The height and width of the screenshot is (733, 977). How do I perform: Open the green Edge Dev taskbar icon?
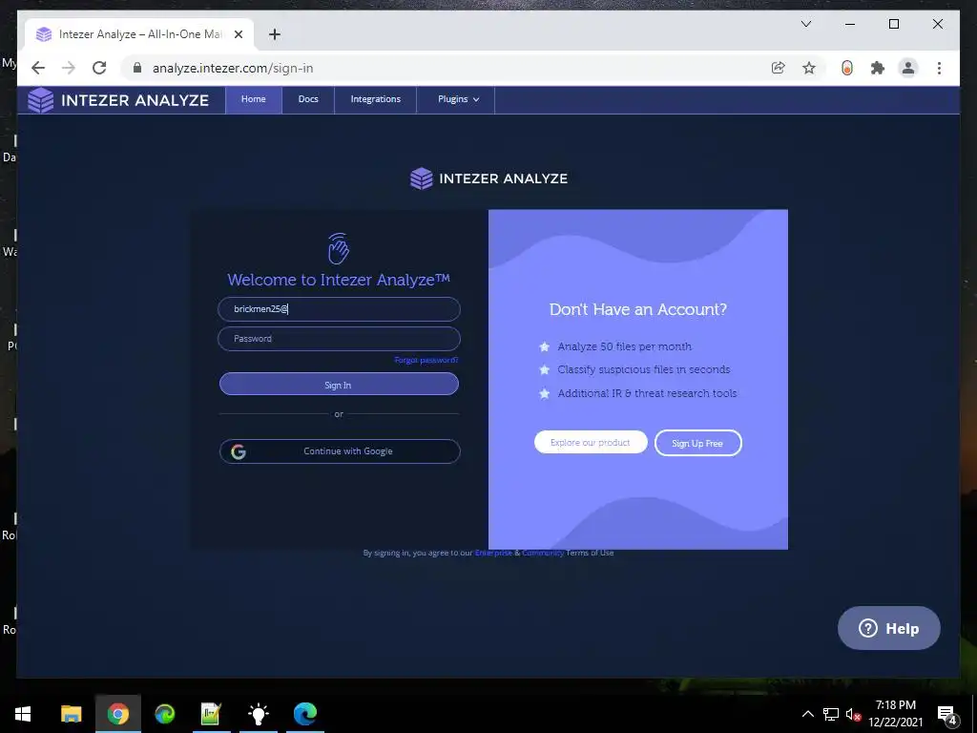tap(165, 714)
